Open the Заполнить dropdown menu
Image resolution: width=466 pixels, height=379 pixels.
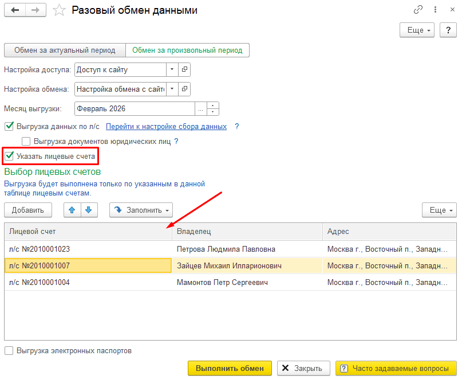tap(141, 210)
